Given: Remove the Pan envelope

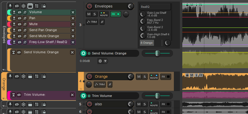Looking at the screenshot, I should [73, 18].
